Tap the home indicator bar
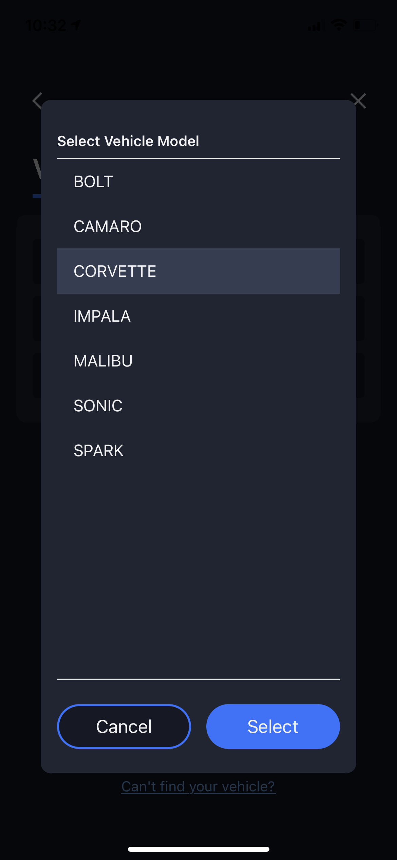This screenshot has width=397, height=860. 198,849
